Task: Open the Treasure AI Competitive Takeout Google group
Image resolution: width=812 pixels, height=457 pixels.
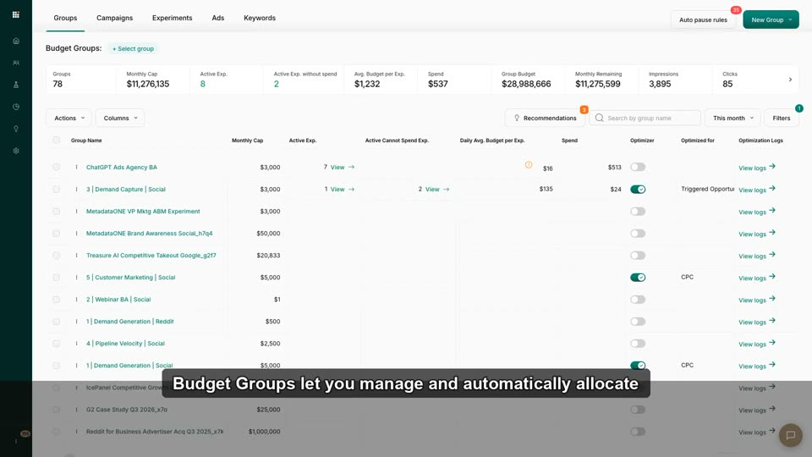Action: coord(151,256)
